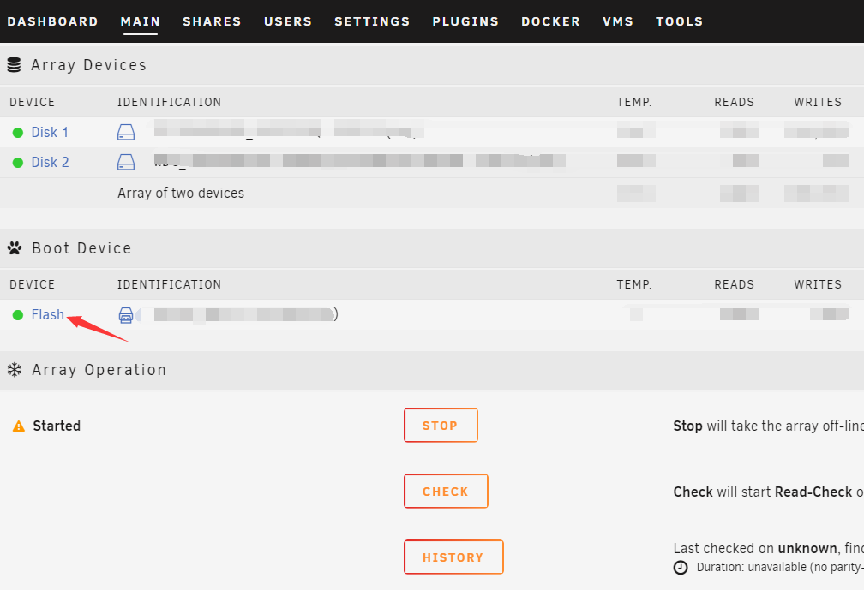Click Array Devices stack icon
The width and height of the screenshot is (864, 590).
point(14,65)
